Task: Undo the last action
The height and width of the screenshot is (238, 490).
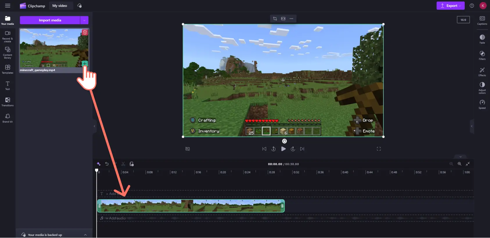Action: 107,164
